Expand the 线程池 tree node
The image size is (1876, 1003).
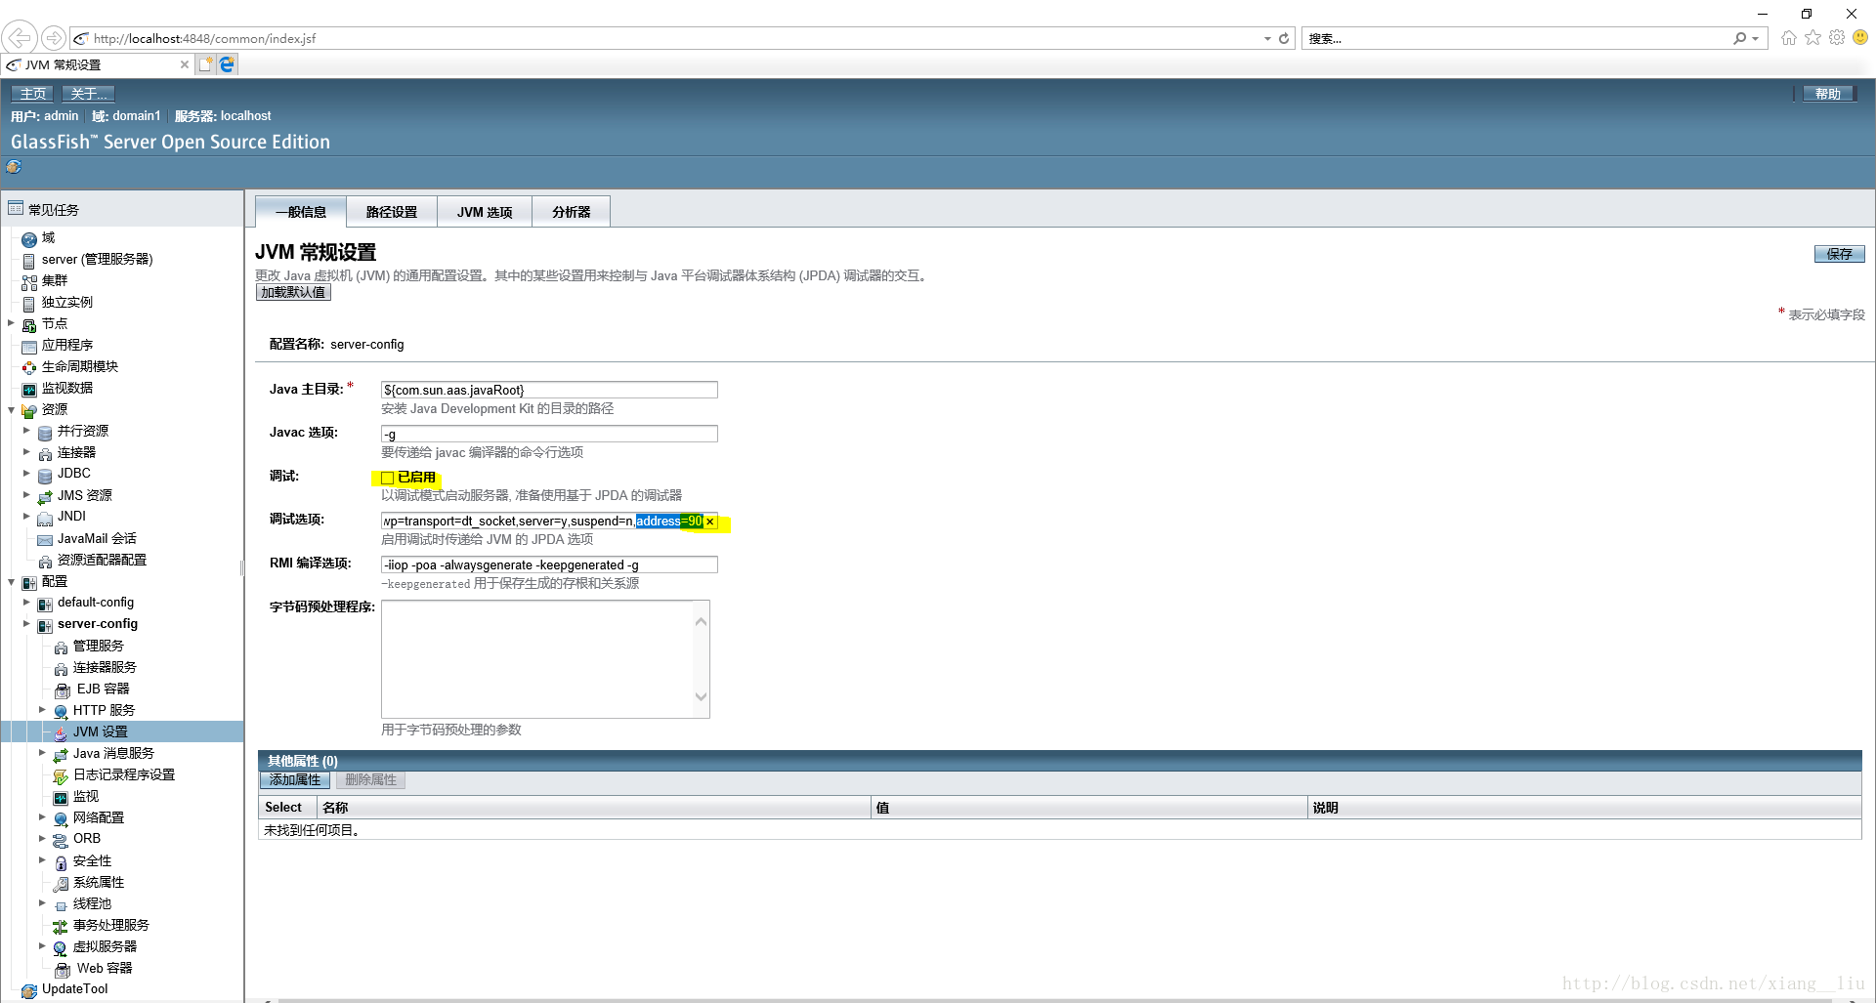point(43,903)
